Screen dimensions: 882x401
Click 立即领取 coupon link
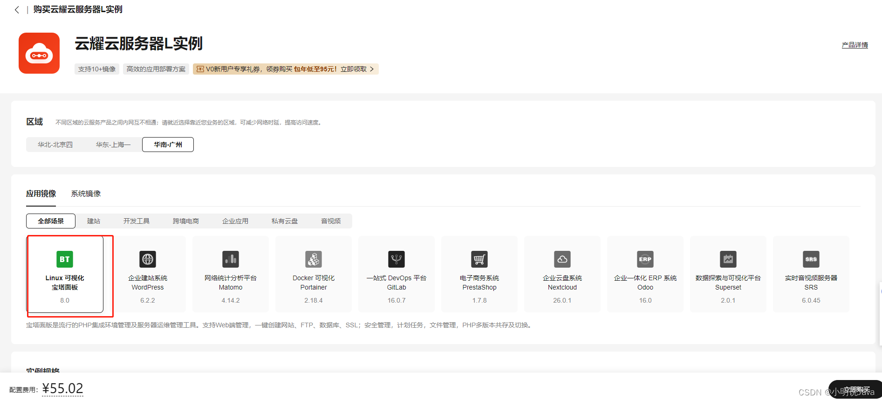[354, 69]
